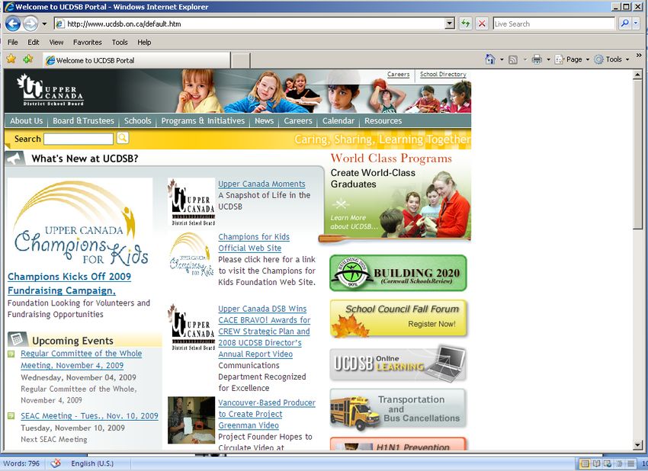Open Champions Kicks Off 2009 Fundraising Campaign link
648x471 pixels.
69,284
